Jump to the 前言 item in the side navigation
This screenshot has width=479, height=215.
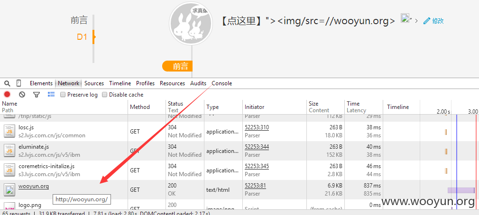point(79,20)
